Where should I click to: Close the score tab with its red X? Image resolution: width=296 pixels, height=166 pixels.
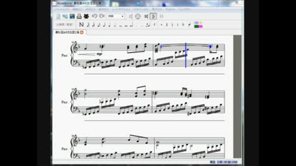82,32
